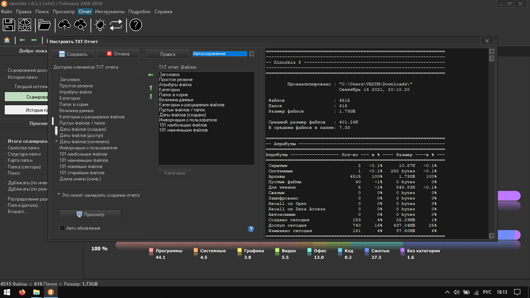Click the blue help icon in the dialog
The width and height of the screenshot is (530, 298).
pyautogui.click(x=251, y=229)
